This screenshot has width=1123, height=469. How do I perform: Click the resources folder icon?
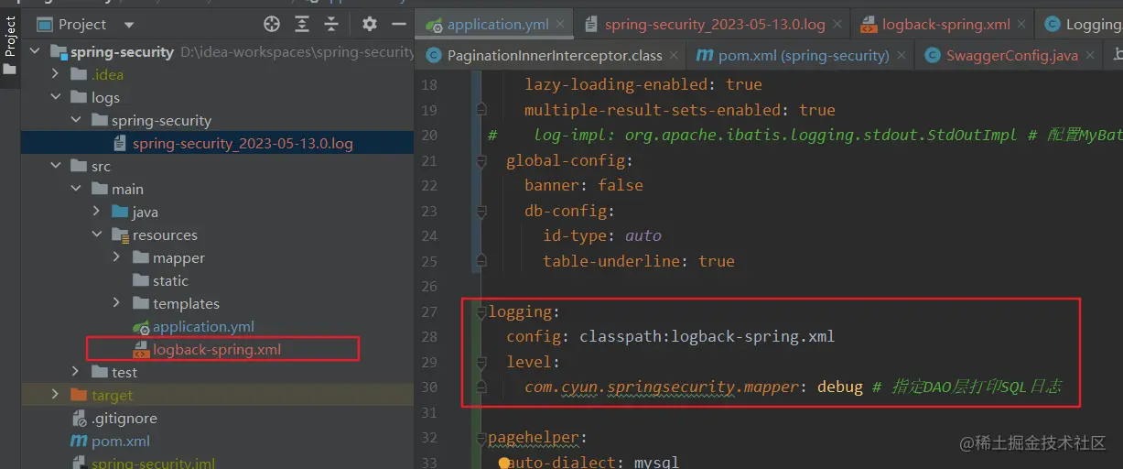coord(120,235)
